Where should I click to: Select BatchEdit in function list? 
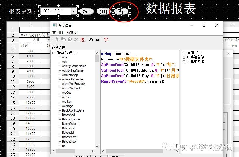(68, 128)
